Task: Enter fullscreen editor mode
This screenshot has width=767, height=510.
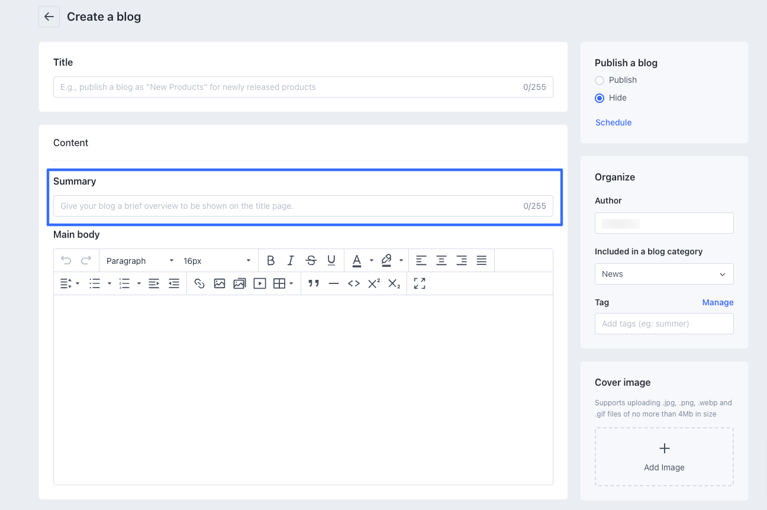Action: coord(420,284)
